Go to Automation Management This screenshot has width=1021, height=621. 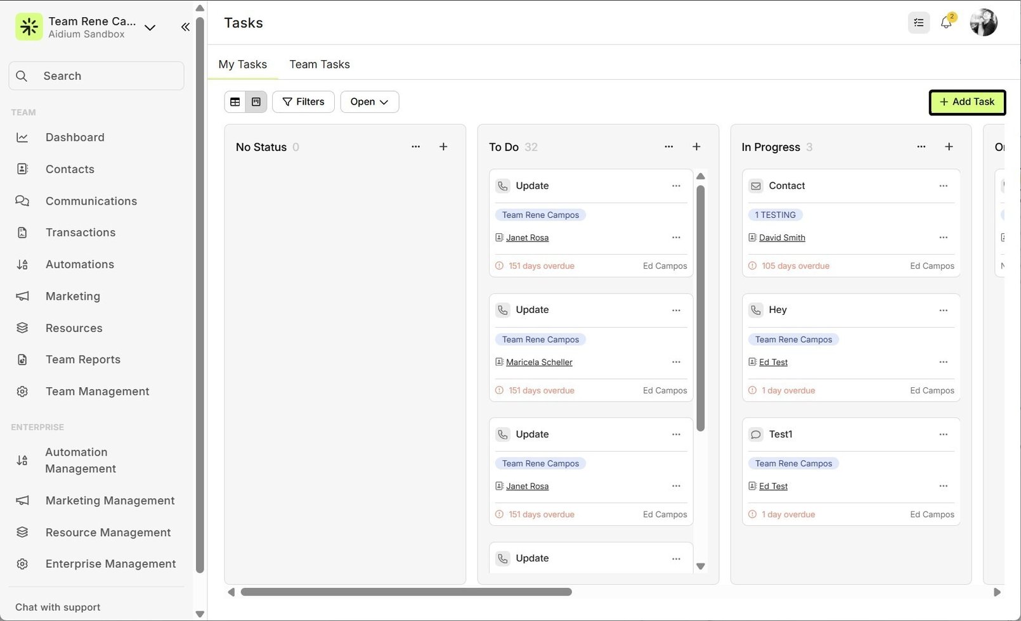pyautogui.click(x=81, y=460)
